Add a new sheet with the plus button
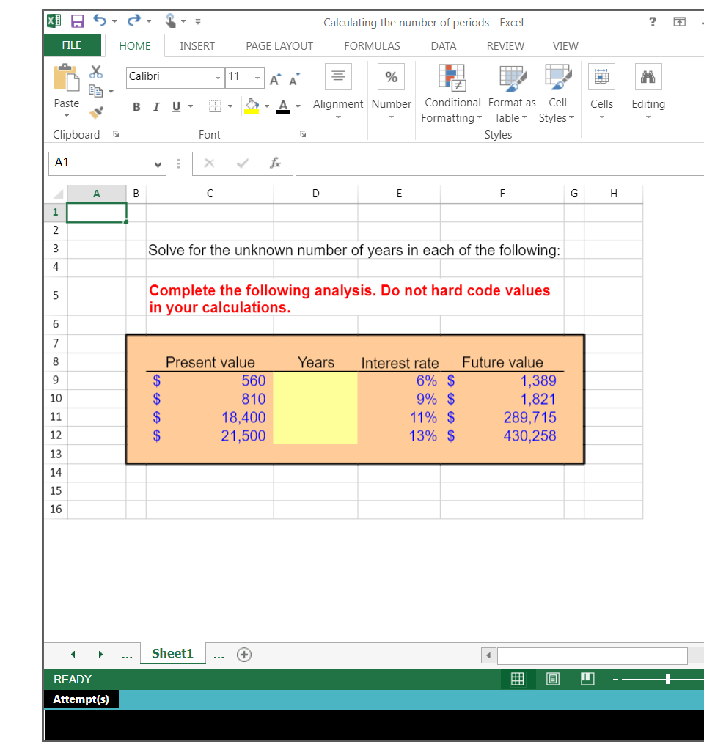 (x=243, y=654)
